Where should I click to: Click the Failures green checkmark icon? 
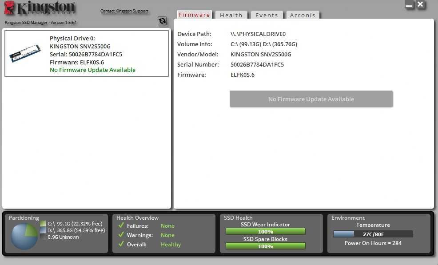tap(121, 225)
